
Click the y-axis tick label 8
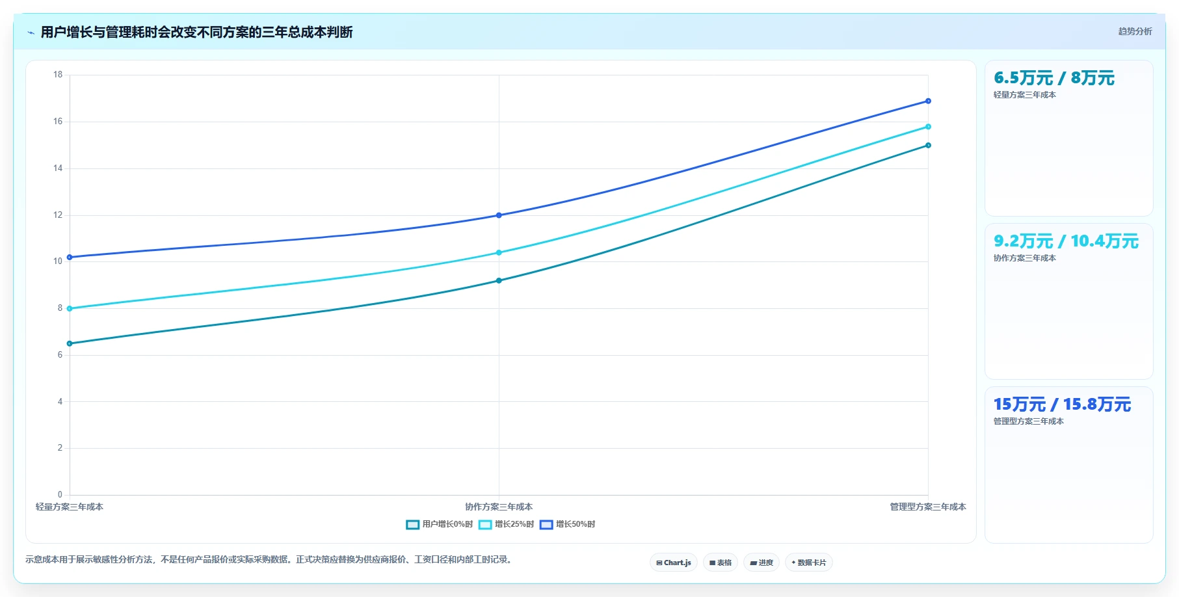coord(60,308)
